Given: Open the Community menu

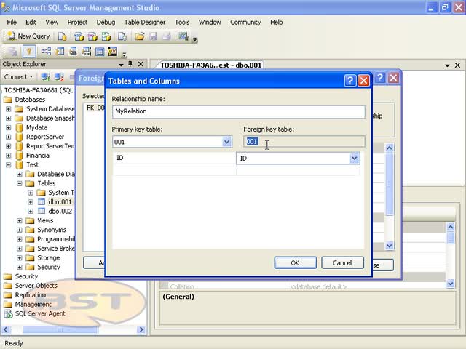Looking at the screenshot, I should point(245,23).
